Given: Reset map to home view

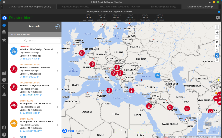Looking at the screenshot, I should tap(217, 42).
